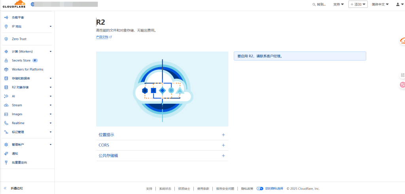
Task: Click the QR grid floating icon
Action: pyautogui.click(x=402, y=75)
